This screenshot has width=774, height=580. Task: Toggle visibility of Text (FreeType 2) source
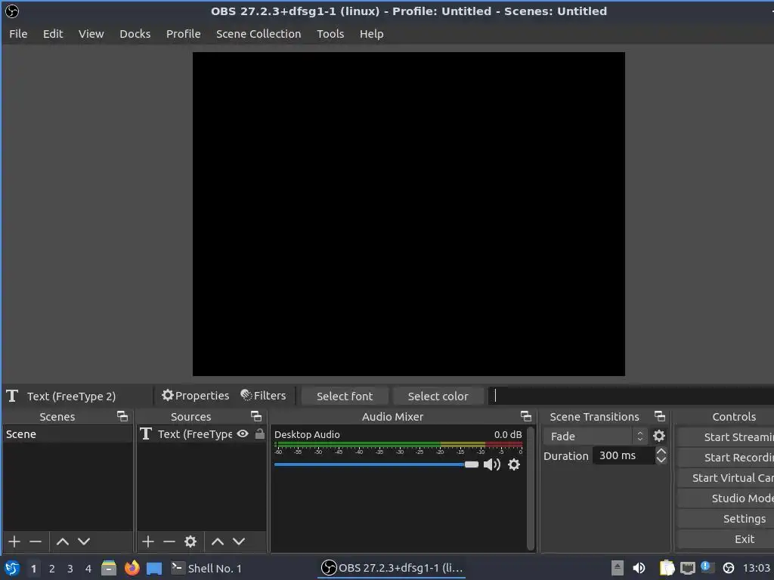tap(243, 434)
